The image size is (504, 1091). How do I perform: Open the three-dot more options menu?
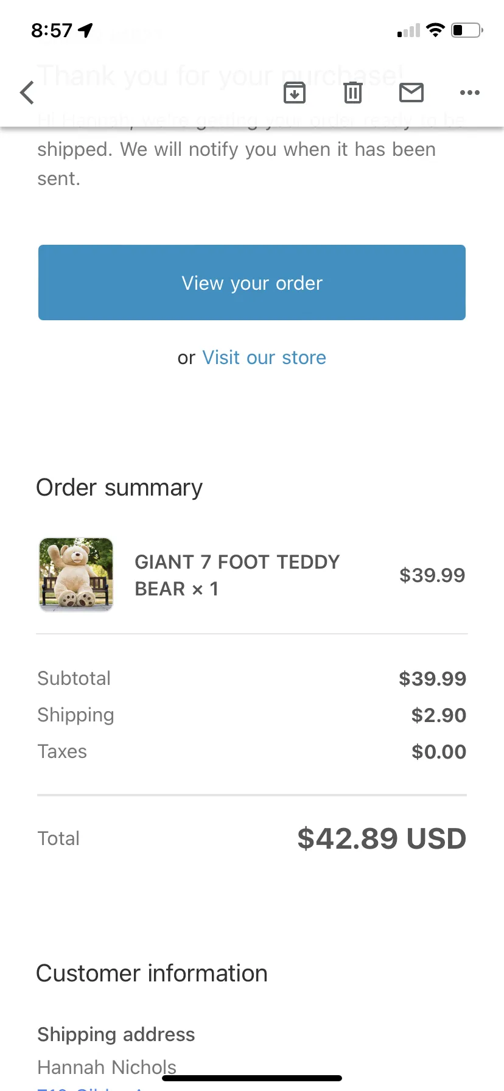coord(470,93)
